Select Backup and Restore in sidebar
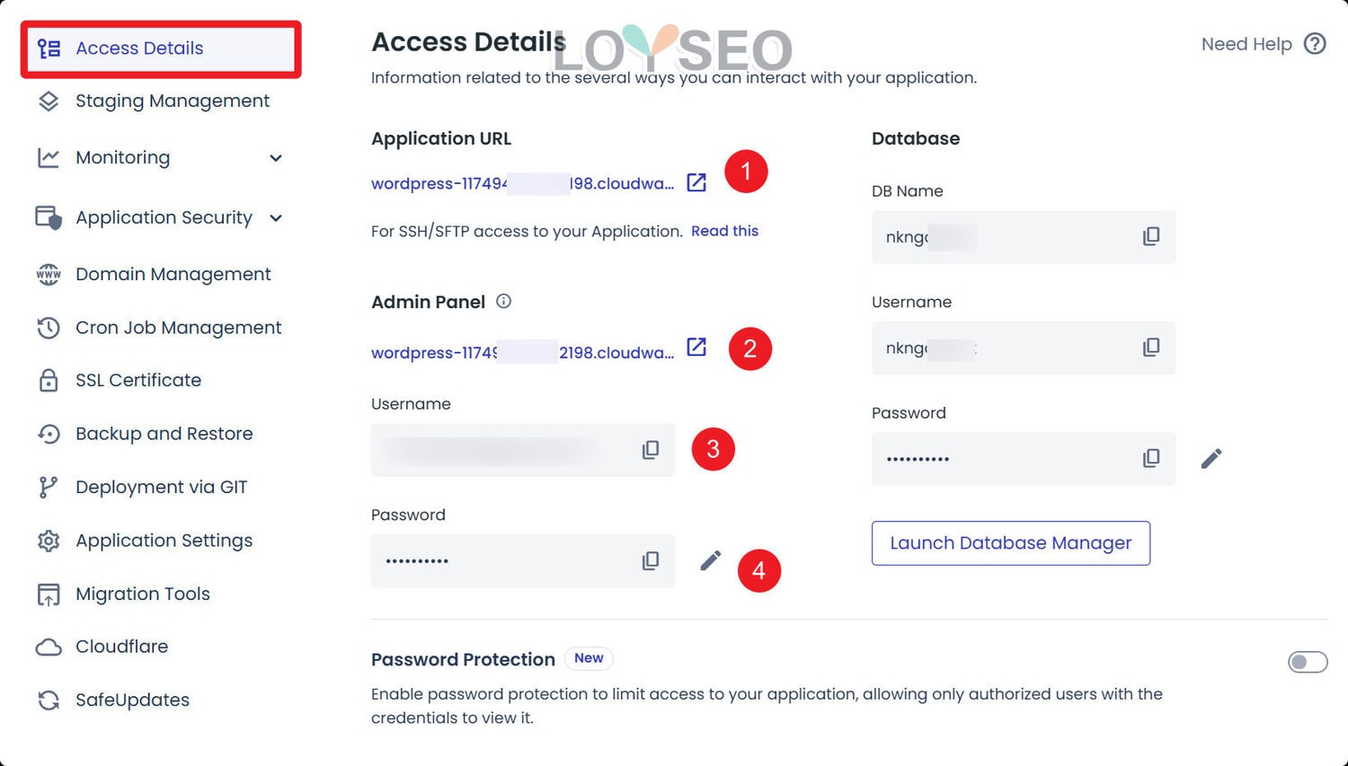Screen dimensions: 1348x766 click(x=164, y=434)
